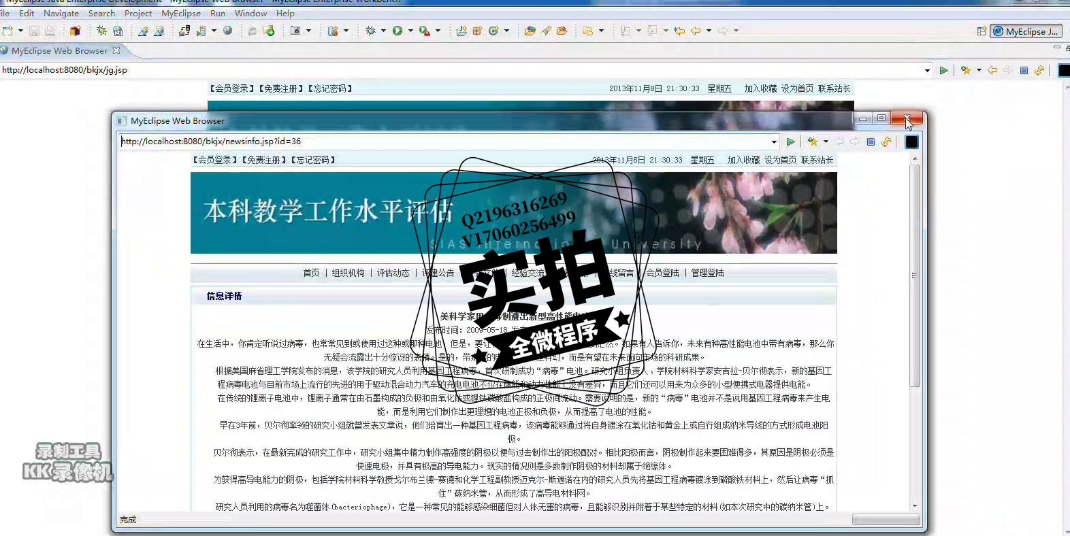Open the Back history dropdown arrow

tap(709, 31)
